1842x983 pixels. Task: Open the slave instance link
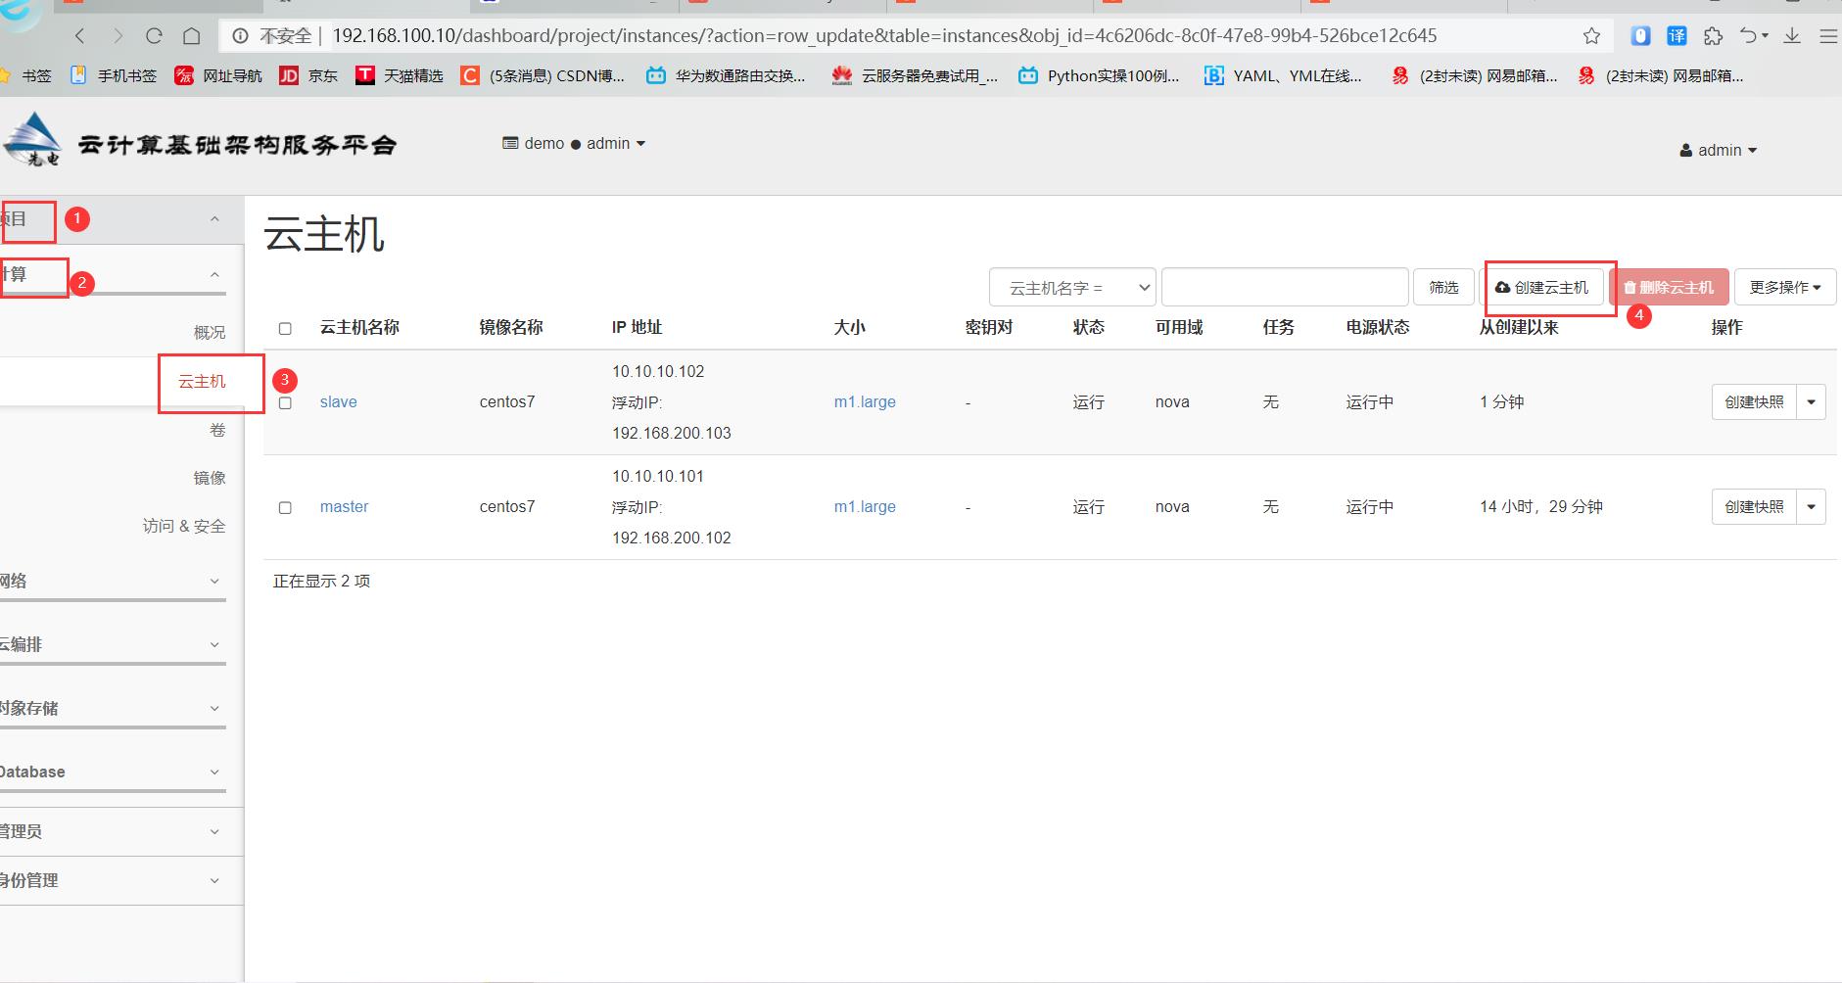pyautogui.click(x=339, y=402)
